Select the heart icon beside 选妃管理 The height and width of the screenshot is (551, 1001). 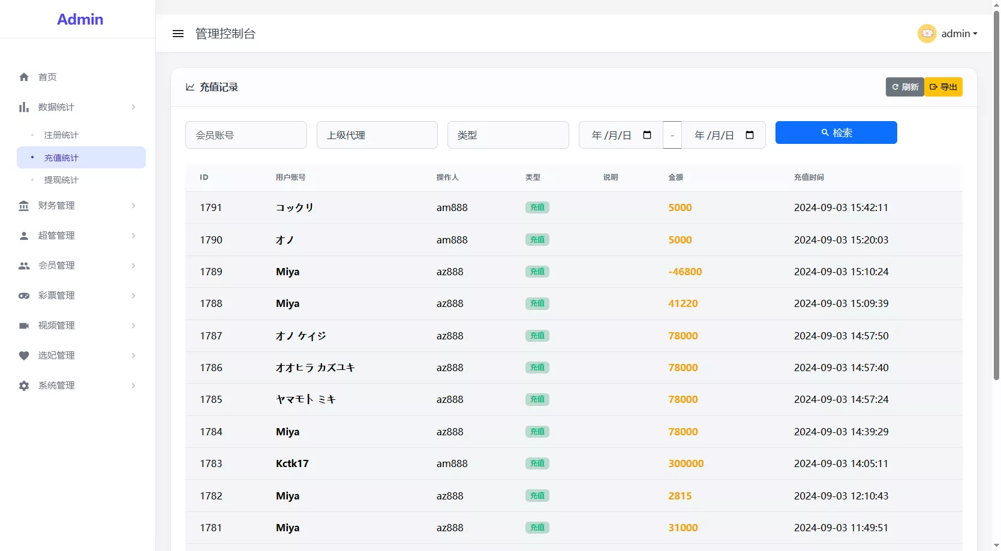24,356
